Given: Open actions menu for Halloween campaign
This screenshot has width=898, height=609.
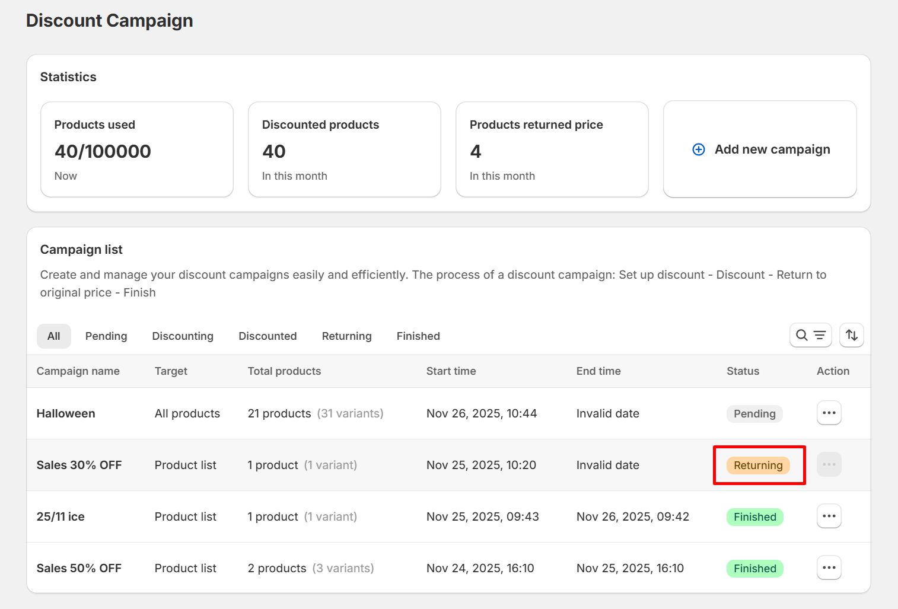Looking at the screenshot, I should (829, 413).
